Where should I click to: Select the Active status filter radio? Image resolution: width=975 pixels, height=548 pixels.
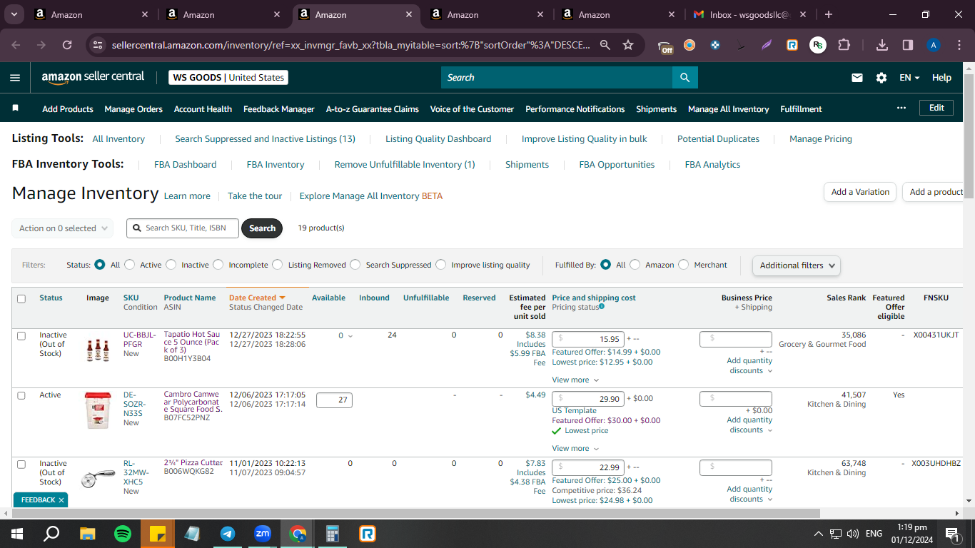(129, 265)
